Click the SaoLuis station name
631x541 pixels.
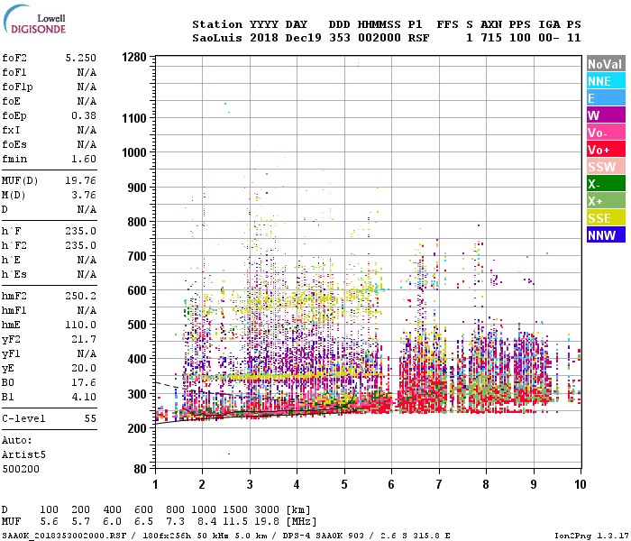pyautogui.click(x=217, y=38)
